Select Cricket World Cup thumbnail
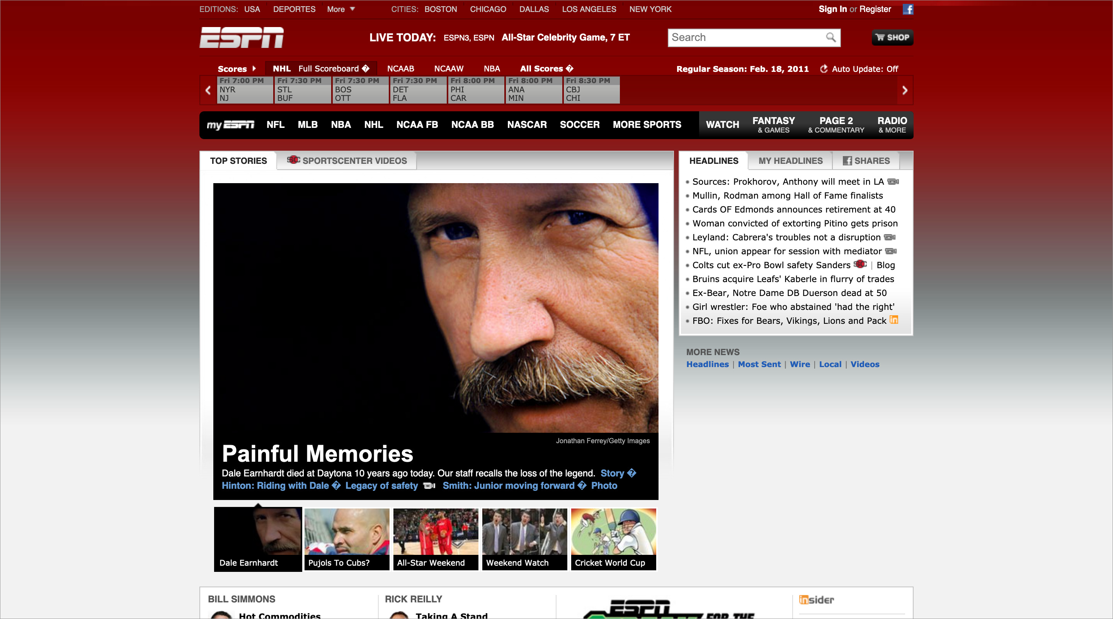Viewport: 1113px width, 619px height. [x=614, y=539]
